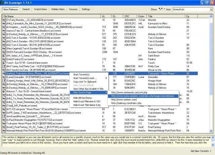Select the ATC-F Tsukuyomi Moon Phase 07 mkv row
Image resolution: width=215 pixels, height=155 pixels.
click(100, 109)
